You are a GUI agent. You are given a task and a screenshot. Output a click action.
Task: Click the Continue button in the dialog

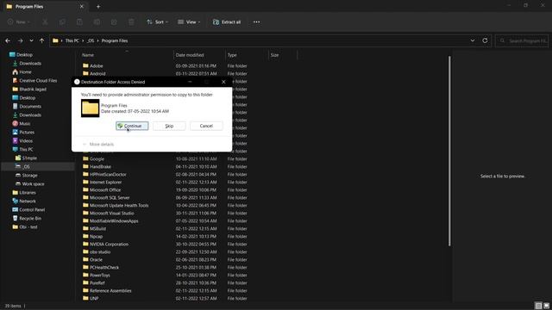132,126
